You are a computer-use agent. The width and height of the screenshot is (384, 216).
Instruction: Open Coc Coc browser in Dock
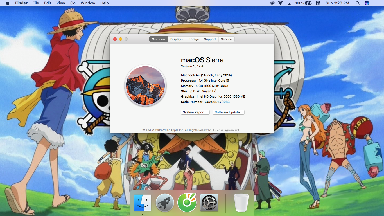tap(187, 202)
